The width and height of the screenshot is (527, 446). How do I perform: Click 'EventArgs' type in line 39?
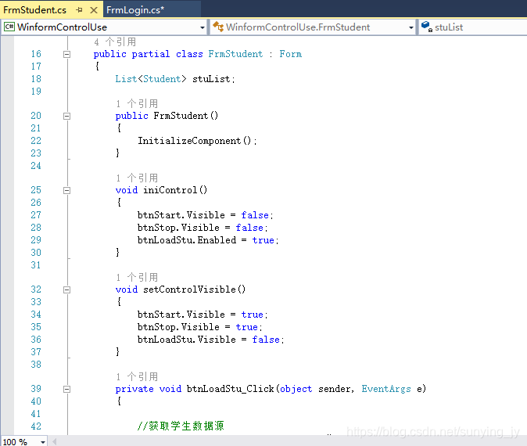[386, 389]
